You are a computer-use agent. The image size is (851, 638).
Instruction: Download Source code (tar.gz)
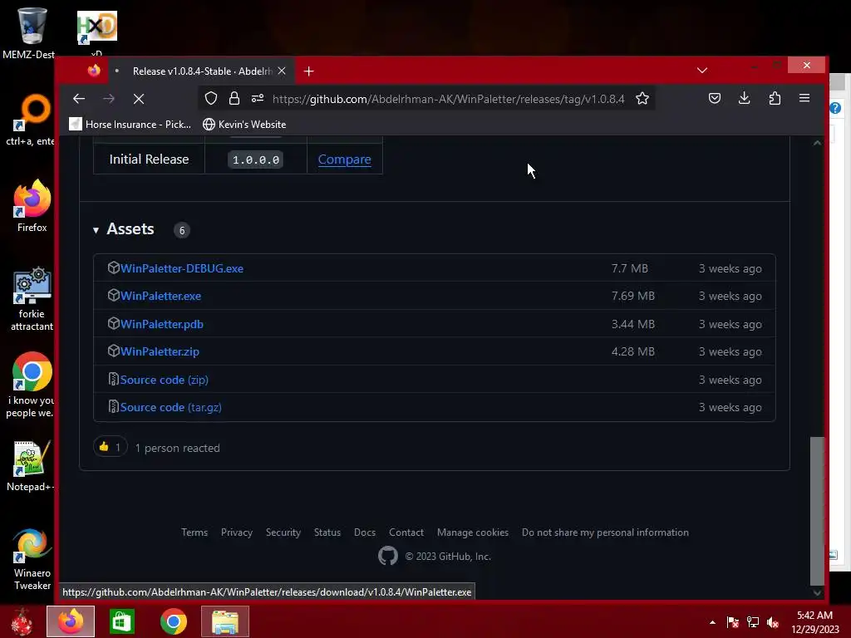click(170, 407)
